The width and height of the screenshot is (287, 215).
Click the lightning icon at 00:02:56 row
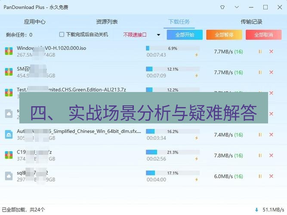[197, 159]
